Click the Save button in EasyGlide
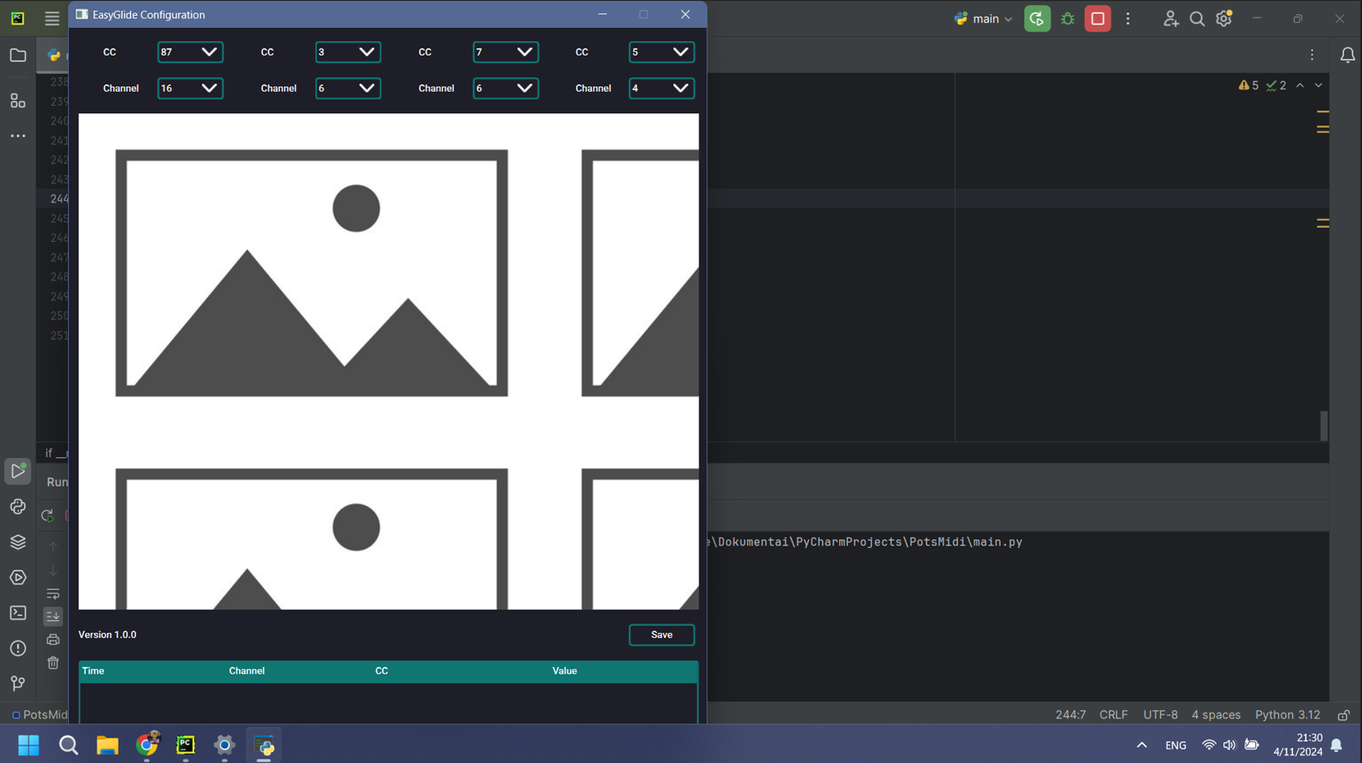Image resolution: width=1362 pixels, height=763 pixels. [662, 635]
